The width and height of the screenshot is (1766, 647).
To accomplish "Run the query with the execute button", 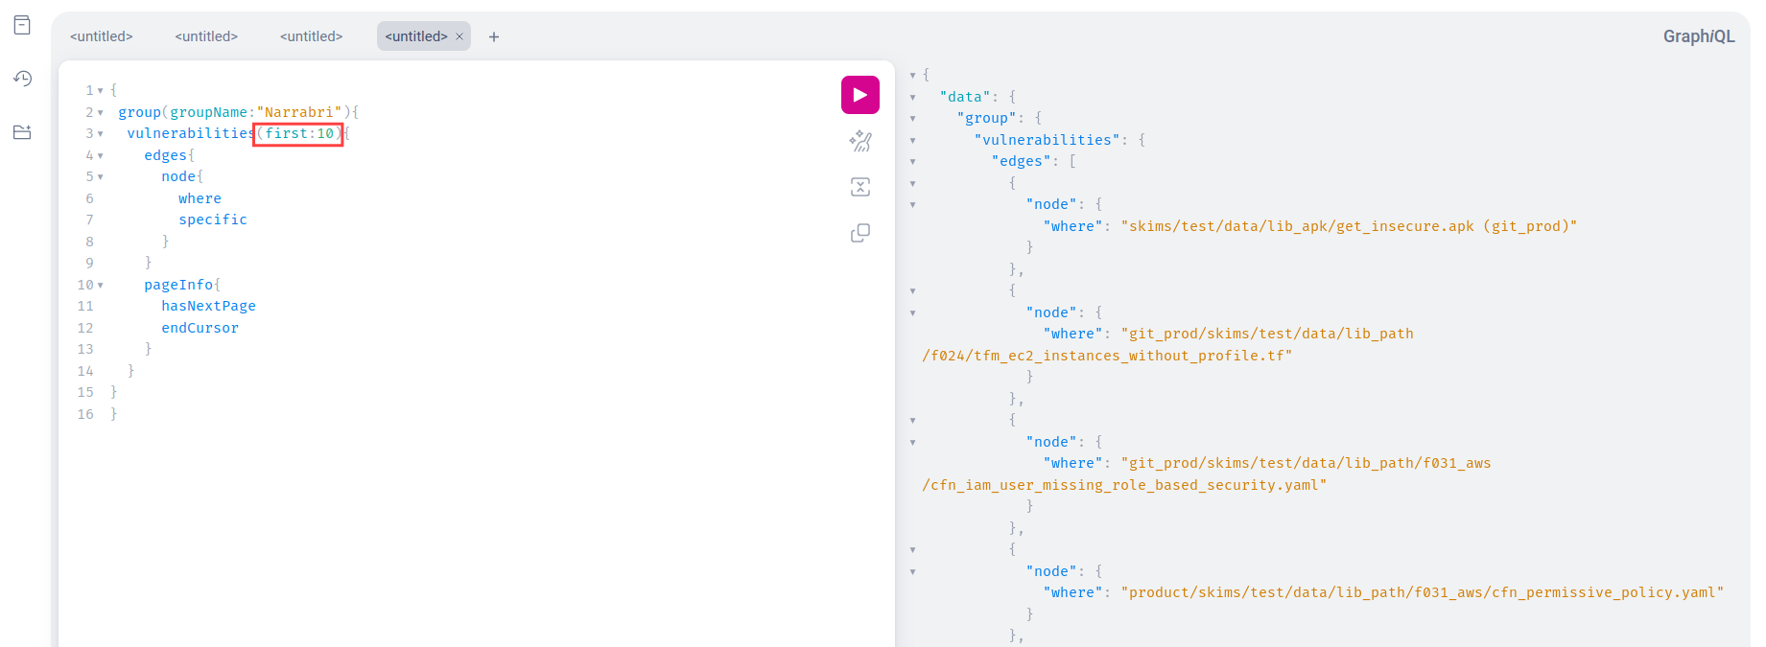I will 860,95.
